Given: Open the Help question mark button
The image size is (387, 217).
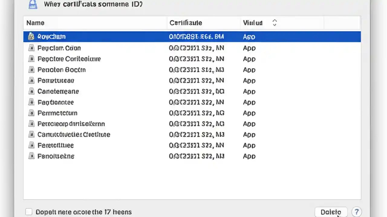Looking at the screenshot, I should click(357, 212).
